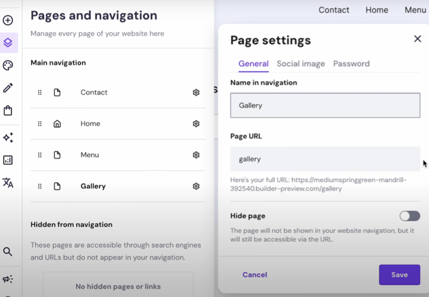The height and width of the screenshot is (297, 429).
Task: Click the Save button
Action: [x=399, y=275]
